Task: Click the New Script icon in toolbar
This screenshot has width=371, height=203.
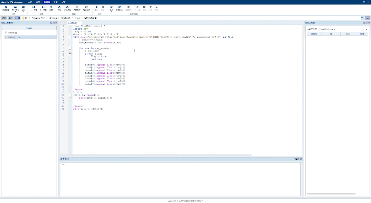Action: (5, 7)
